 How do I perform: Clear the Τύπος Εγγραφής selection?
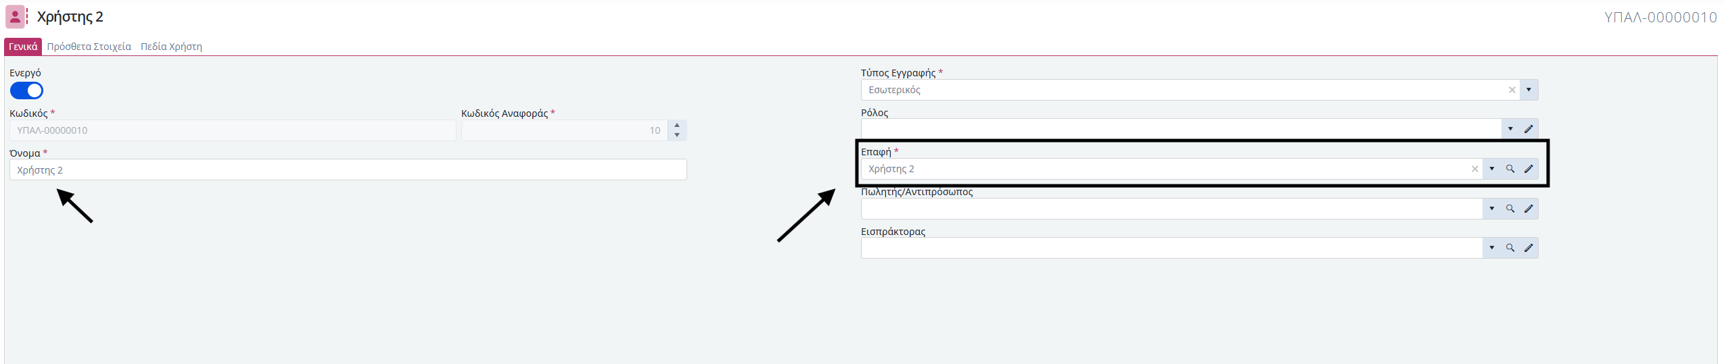pos(1512,90)
